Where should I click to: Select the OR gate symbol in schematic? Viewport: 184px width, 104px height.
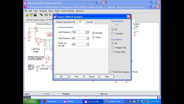point(44,42)
